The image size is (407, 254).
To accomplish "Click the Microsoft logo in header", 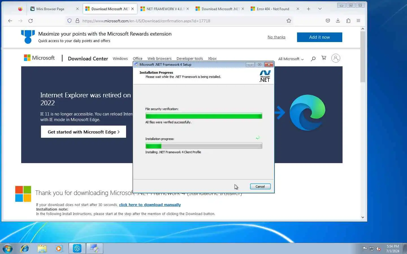I will click(x=39, y=58).
